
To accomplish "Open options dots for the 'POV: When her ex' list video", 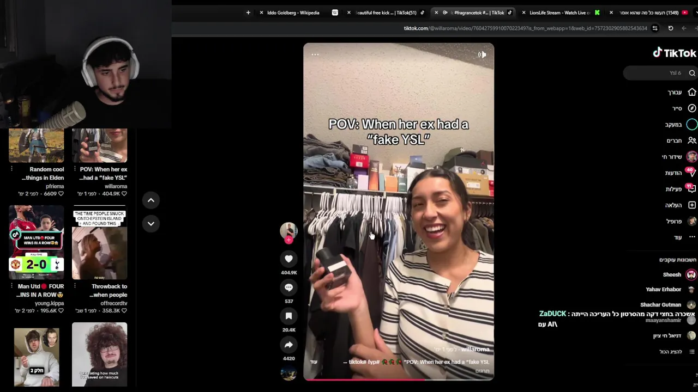I will 74,169.
